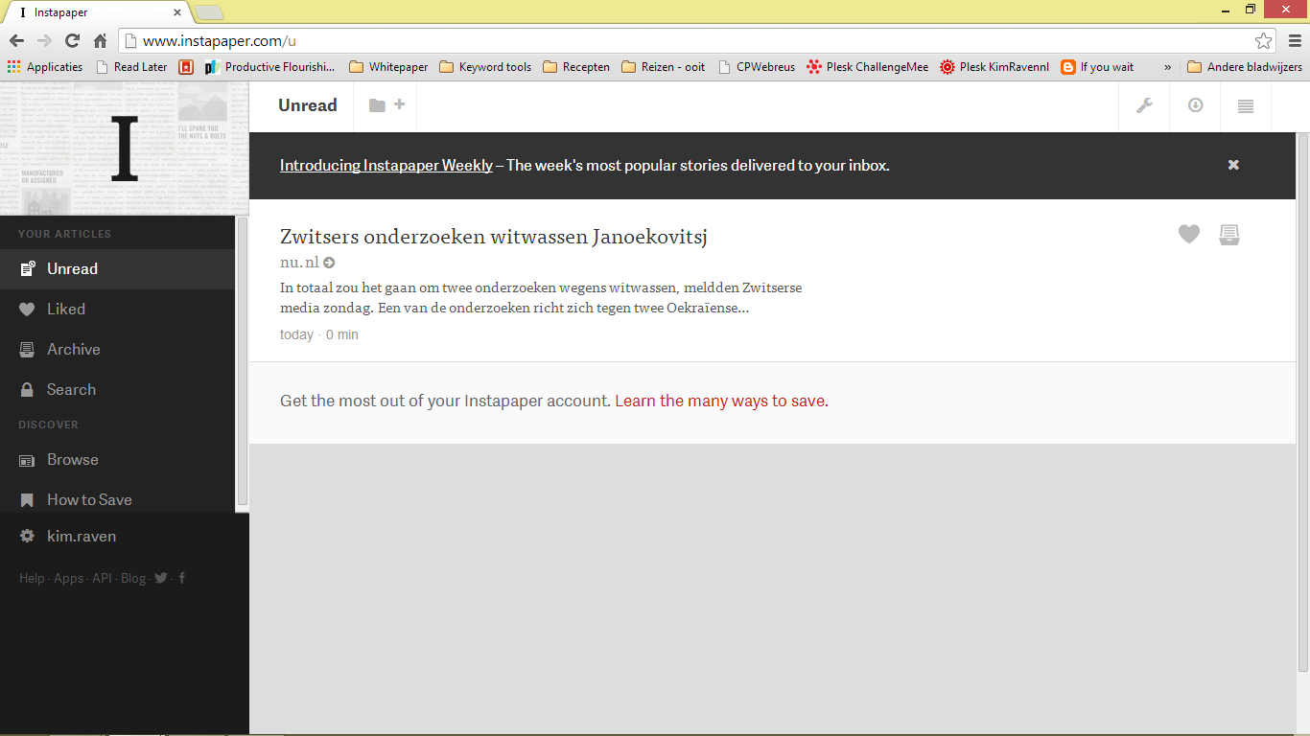Open Search in the sidebar
The image size is (1310, 736).
117,390
